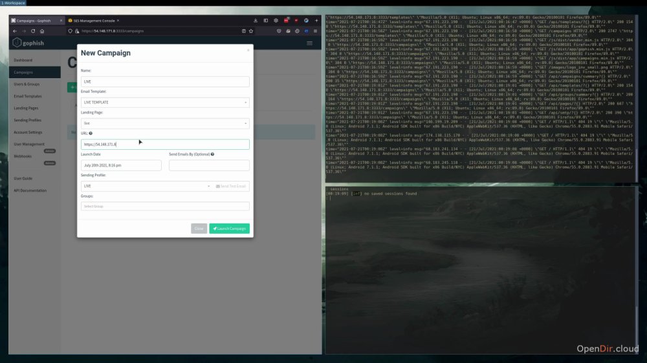Screen dimensions: 647x363
Task: Click the browser address bar URL
Action: pyautogui.click(x=112, y=31)
